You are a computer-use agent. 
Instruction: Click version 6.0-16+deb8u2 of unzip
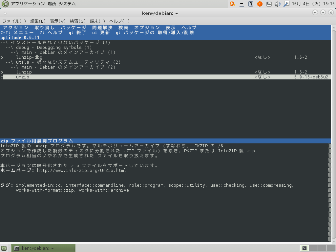tap(311, 77)
